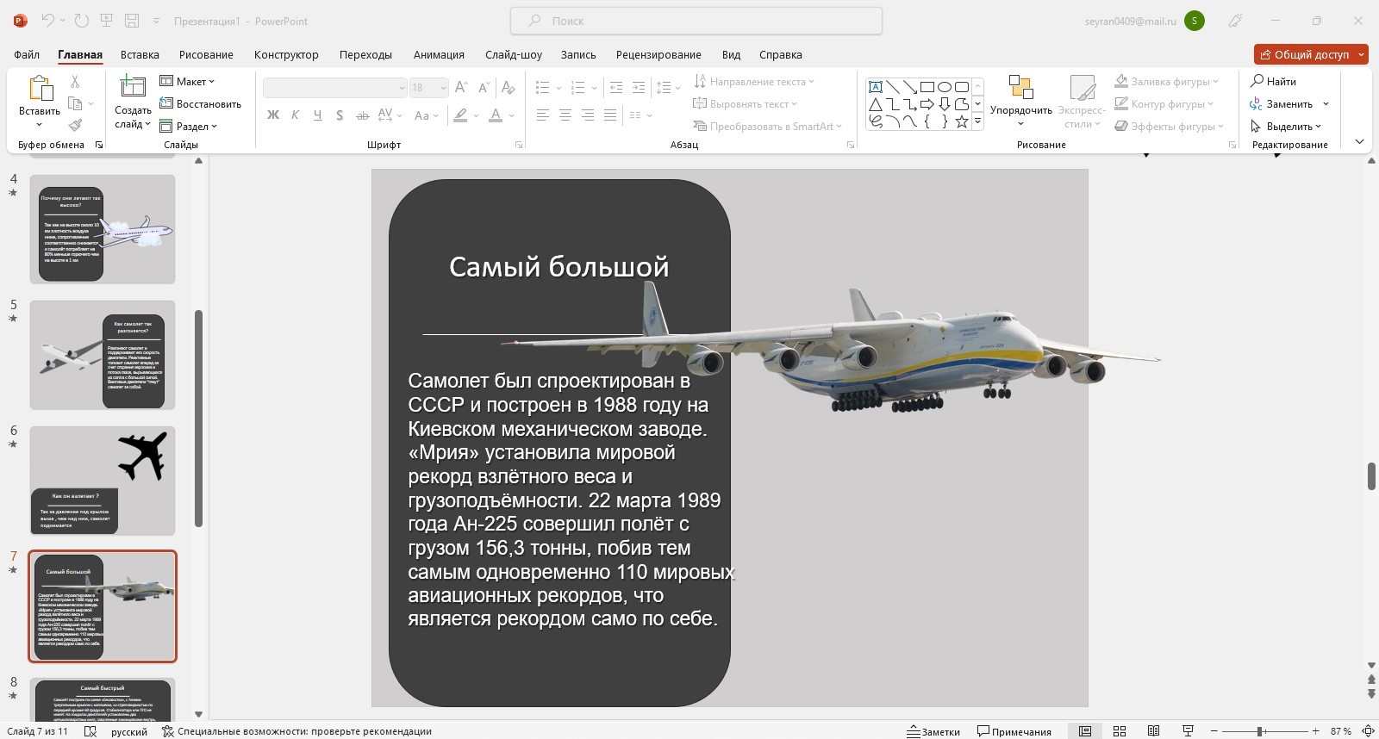Select the rectangle shape in gallery
Image resolution: width=1379 pixels, height=739 pixels.
coord(927,86)
